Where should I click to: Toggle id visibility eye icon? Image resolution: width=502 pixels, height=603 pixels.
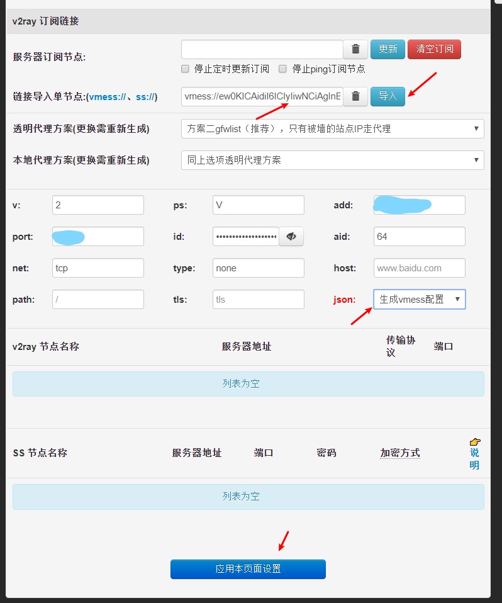point(291,237)
